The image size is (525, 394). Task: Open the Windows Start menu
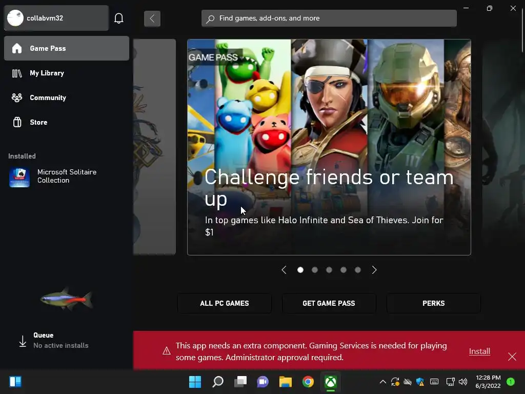[x=195, y=382]
